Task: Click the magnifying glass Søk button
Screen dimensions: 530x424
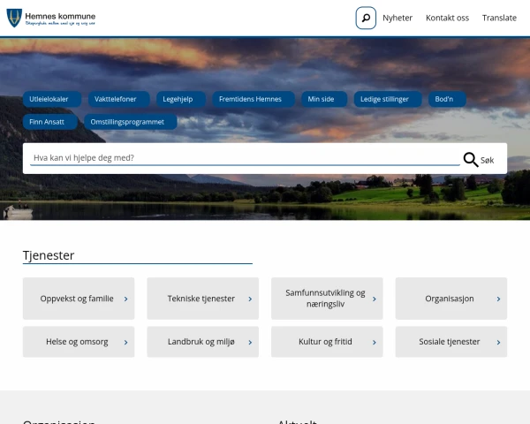Action: click(x=480, y=160)
